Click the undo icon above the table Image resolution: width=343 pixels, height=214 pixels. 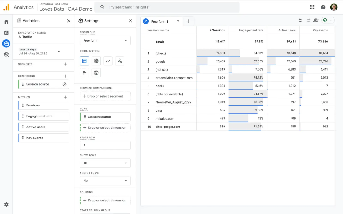(x=300, y=20)
